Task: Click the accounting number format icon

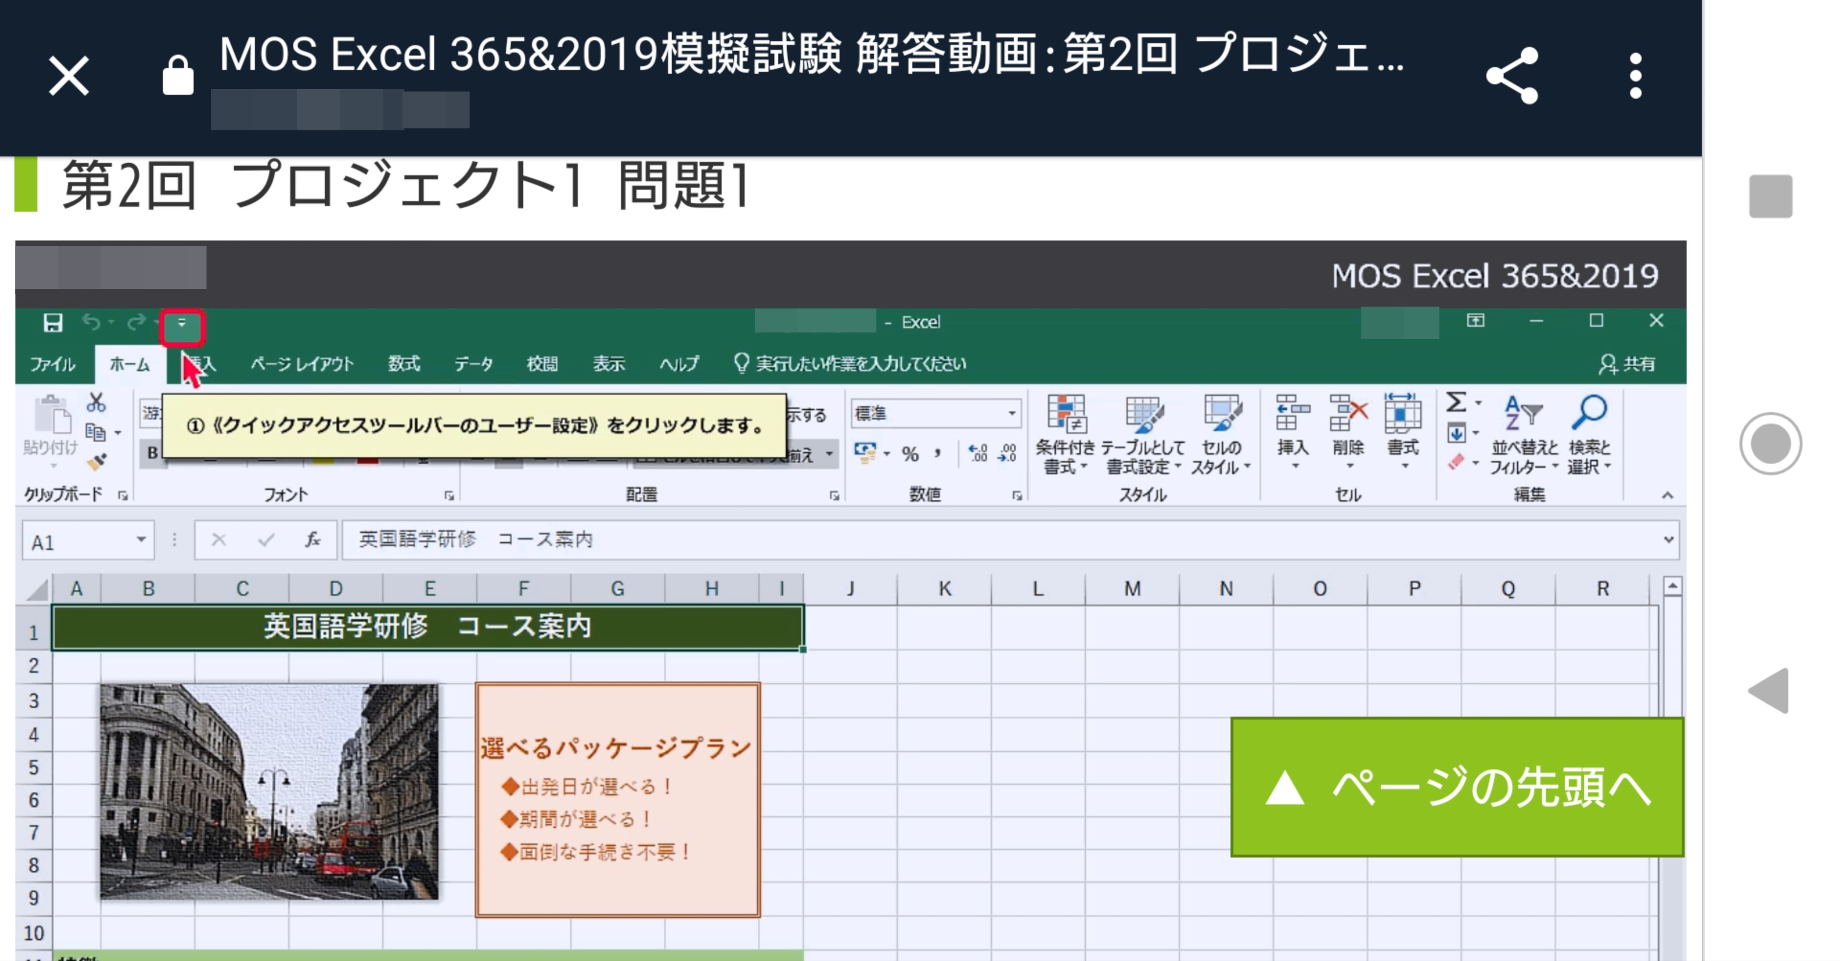Action: pos(865,453)
